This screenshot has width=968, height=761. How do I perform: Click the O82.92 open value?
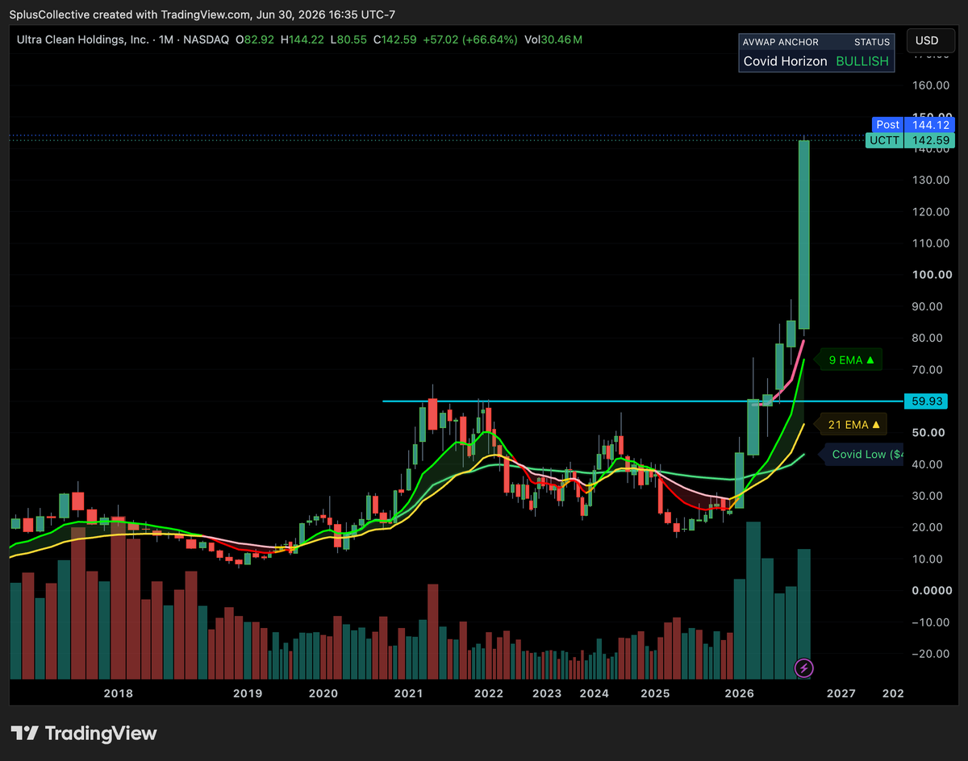pyautogui.click(x=255, y=40)
